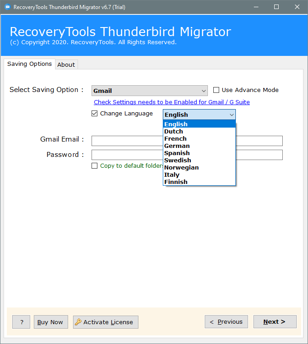Choose Swedish from the language list
308x344 pixels.
click(x=199, y=160)
